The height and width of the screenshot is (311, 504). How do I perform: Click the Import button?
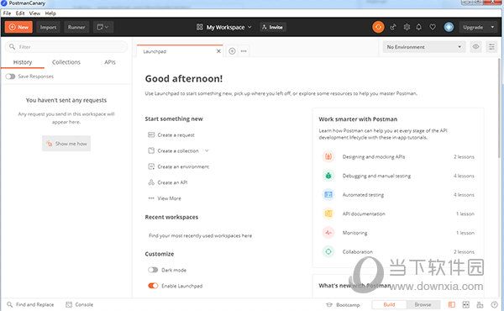click(x=48, y=27)
